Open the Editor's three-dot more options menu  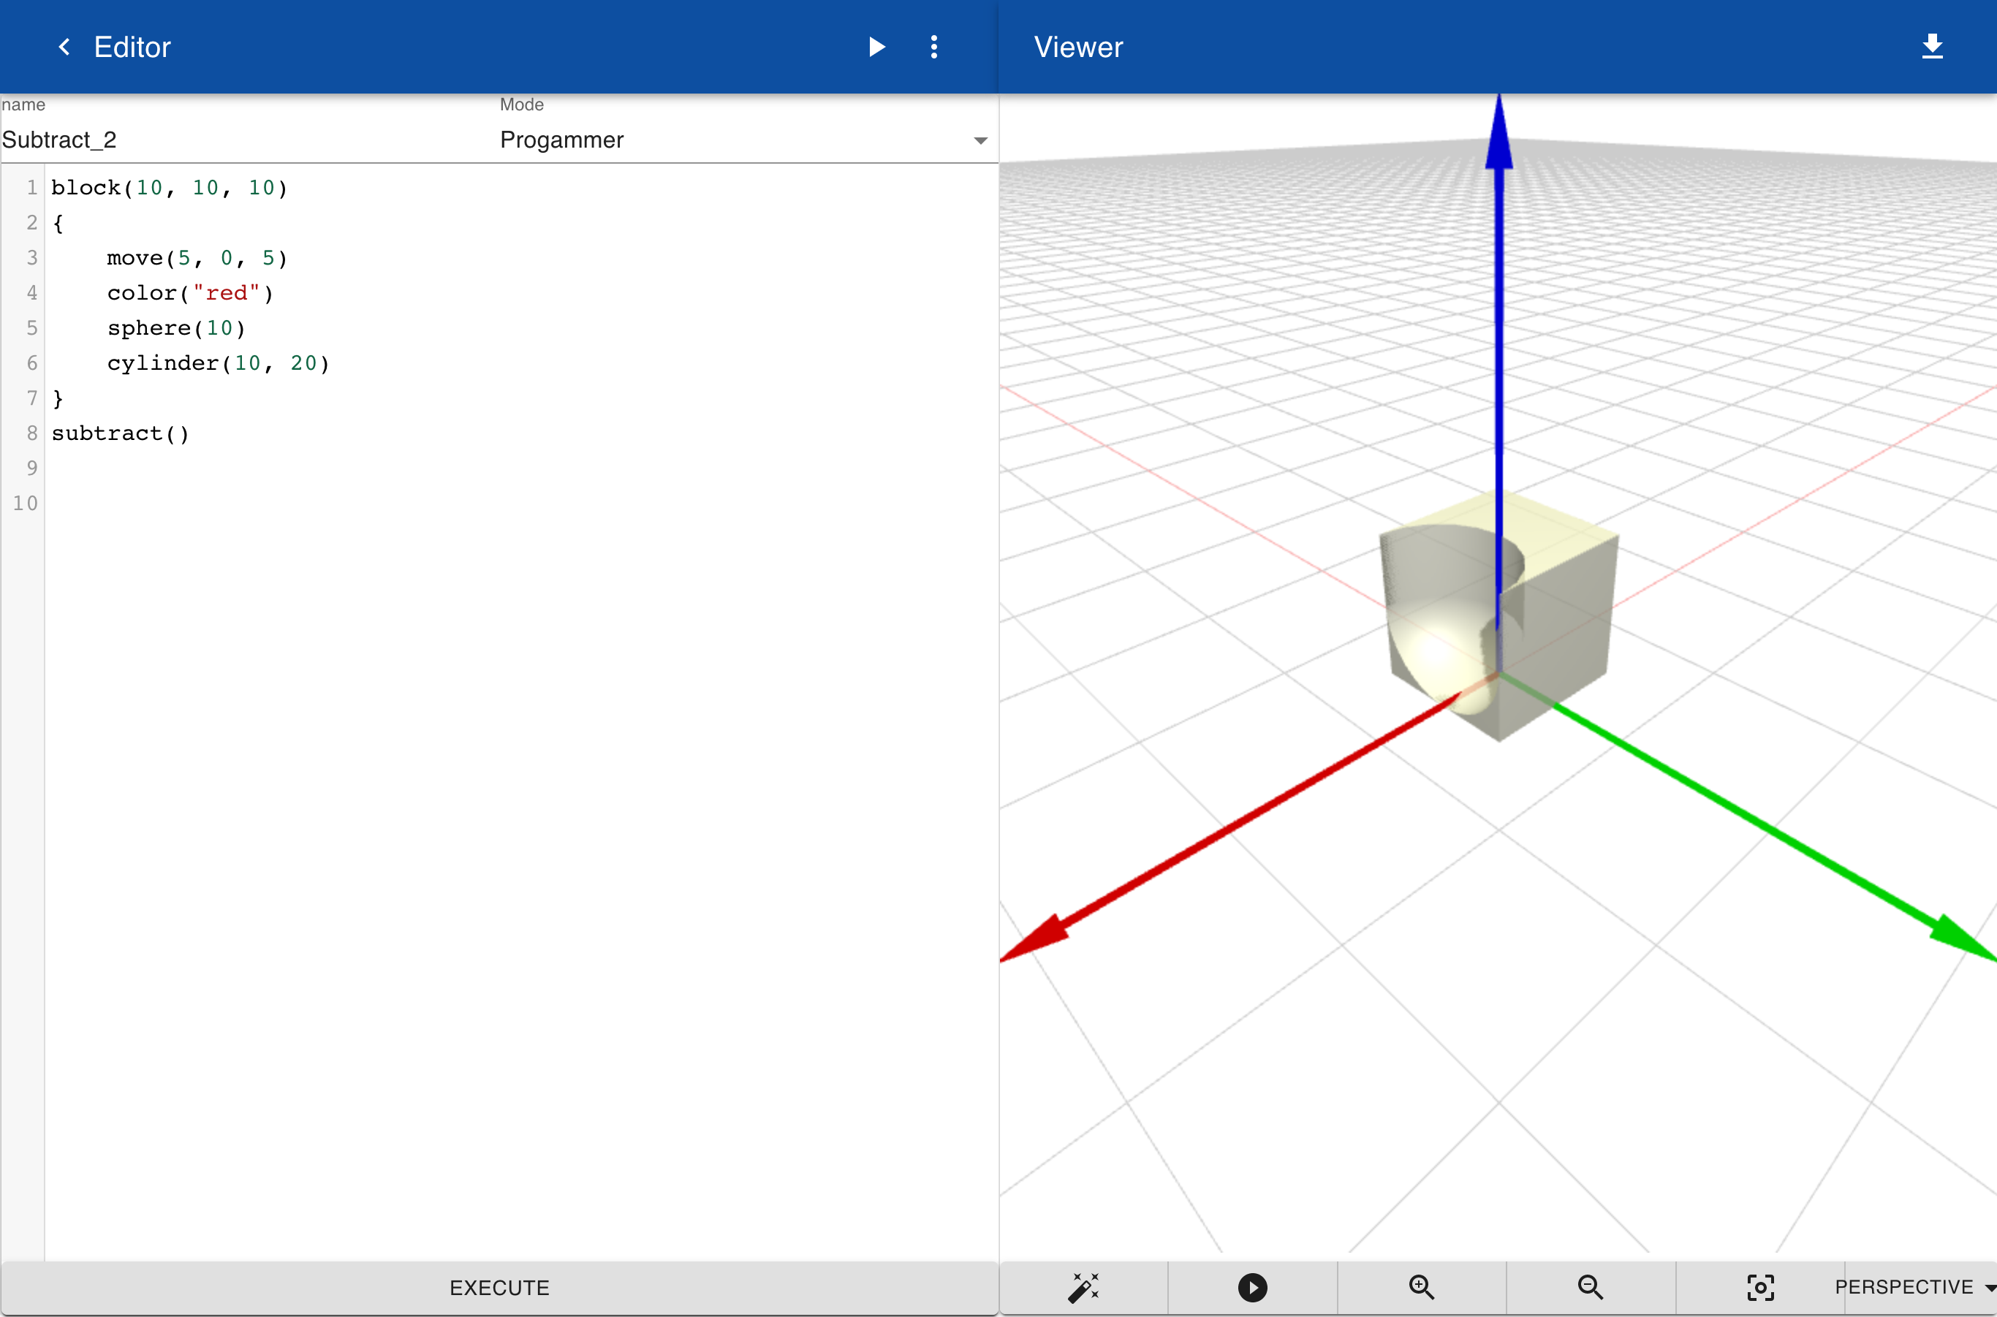point(933,47)
